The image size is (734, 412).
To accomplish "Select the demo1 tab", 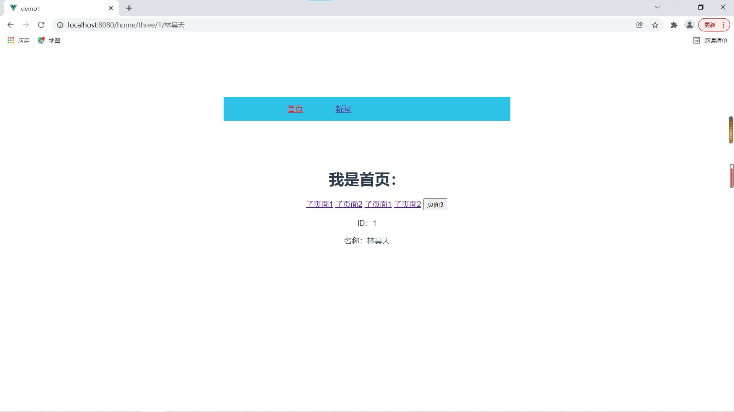I will pyautogui.click(x=61, y=8).
